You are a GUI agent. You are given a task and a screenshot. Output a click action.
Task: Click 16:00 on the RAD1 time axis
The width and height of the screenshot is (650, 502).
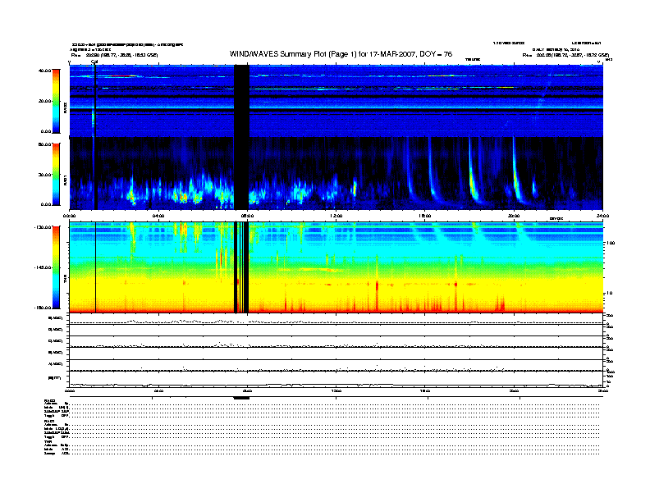click(x=425, y=216)
